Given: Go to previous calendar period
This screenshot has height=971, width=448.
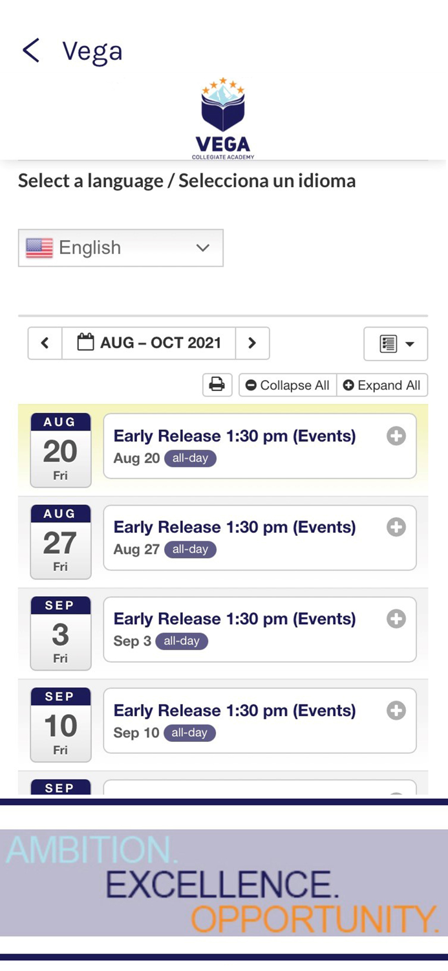Looking at the screenshot, I should pos(45,343).
